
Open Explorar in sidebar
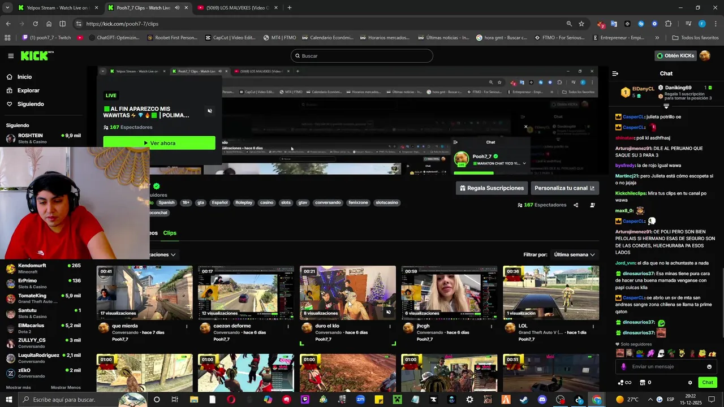point(28,90)
